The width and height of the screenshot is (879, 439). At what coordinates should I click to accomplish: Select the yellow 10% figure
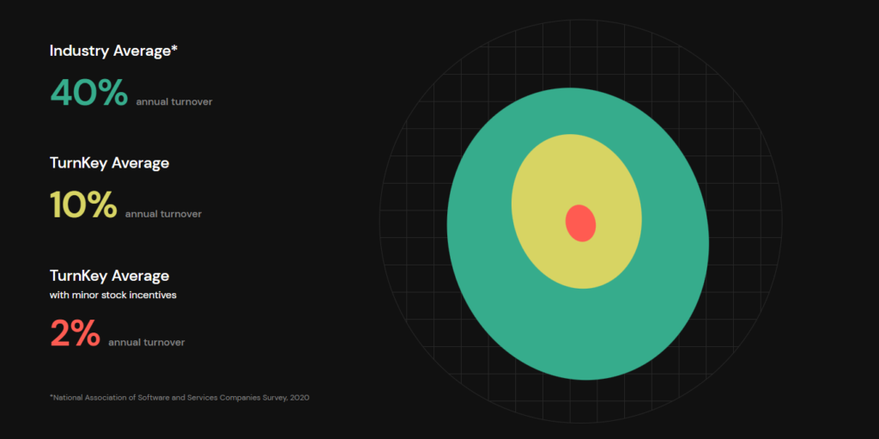[x=83, y=205]
